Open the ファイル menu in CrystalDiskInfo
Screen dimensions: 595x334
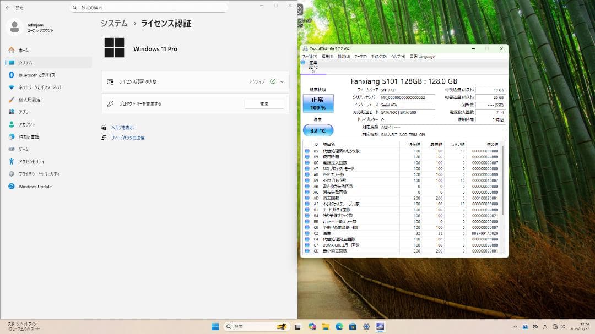[309, 56]
